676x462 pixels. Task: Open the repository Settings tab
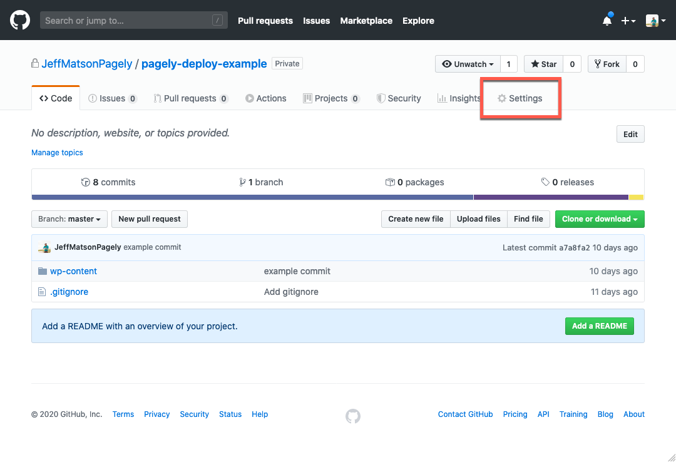pos(520,98)
